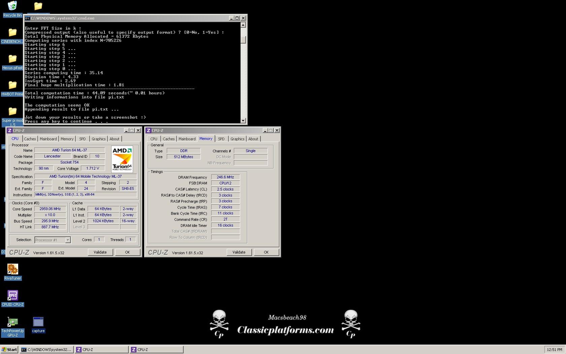
Task: Click the Command Rate value 2T
Action: pos(225,219)
